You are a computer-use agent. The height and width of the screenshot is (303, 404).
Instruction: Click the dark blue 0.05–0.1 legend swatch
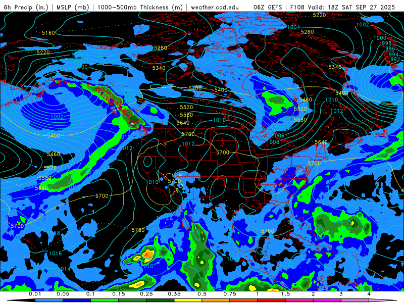click(x=77, y=300)
